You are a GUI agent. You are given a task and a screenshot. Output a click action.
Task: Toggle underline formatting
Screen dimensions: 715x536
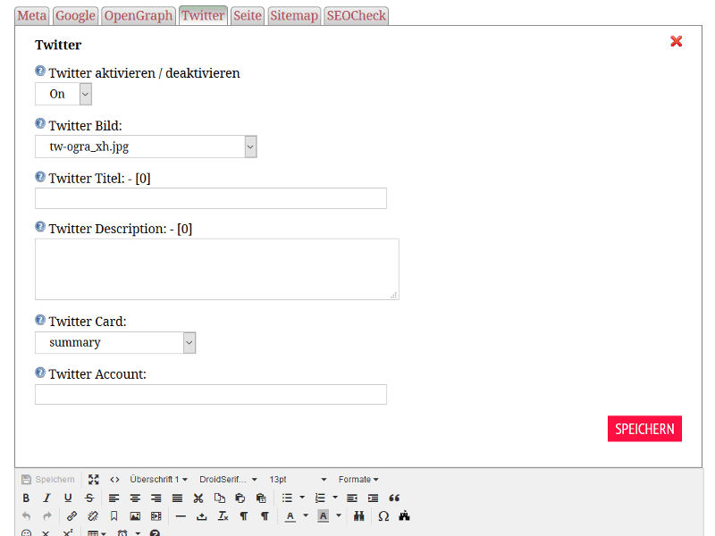pyautogui.click(x=68, y=498)
